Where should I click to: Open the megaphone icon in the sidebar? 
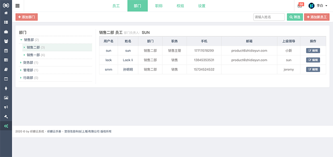pos(6,107)
